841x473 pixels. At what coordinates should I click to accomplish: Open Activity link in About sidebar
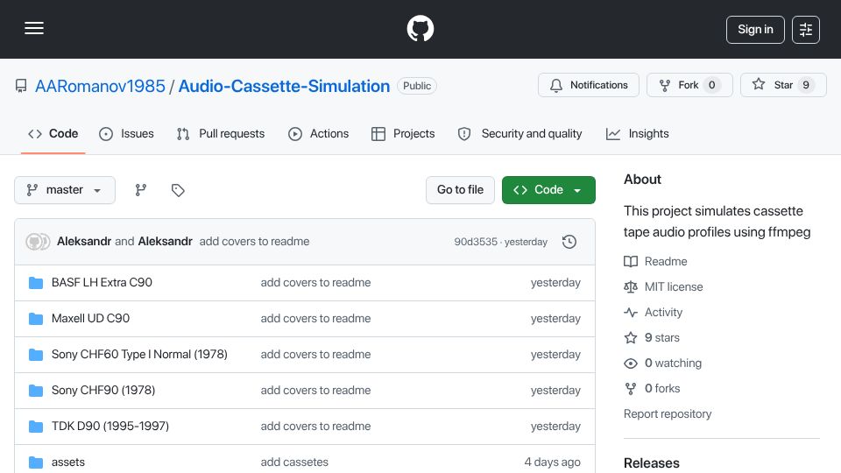tap(663, 312)
